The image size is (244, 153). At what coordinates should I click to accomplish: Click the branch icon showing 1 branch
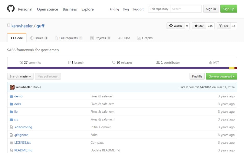69,62
